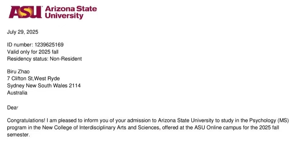This screenshot has height=141, width=302.
Task: Click 'Psychology (MS)' in the paragraph
Action: click(270, 121)
